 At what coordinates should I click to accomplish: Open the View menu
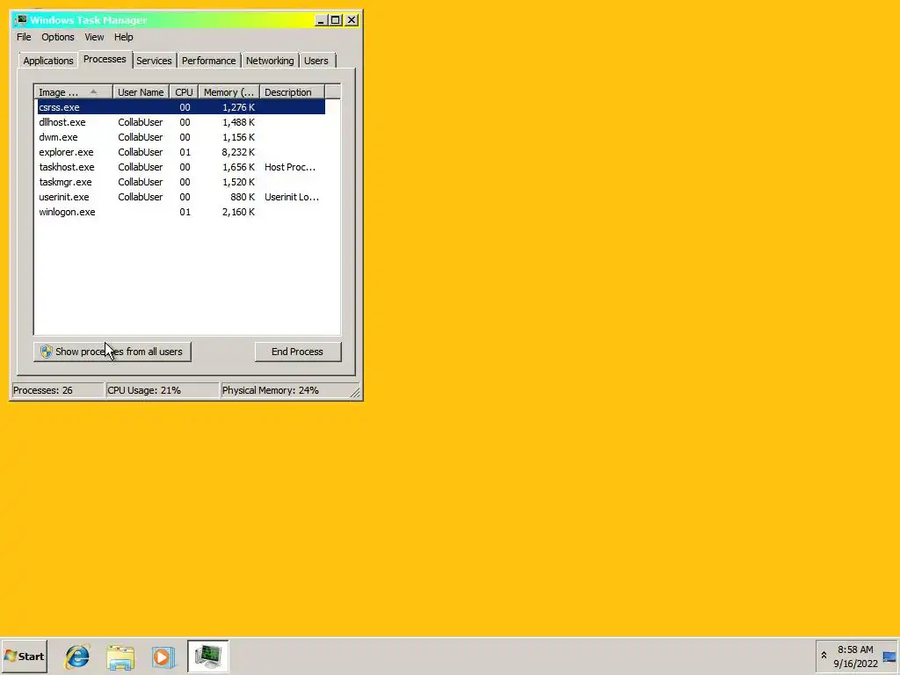94,37
